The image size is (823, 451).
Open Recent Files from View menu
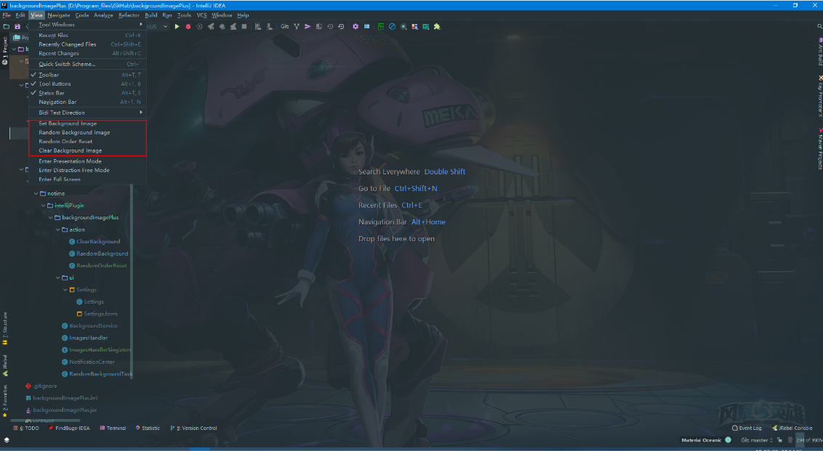(87, 36)
